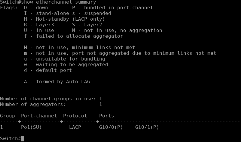Click the "w - waiting to be aggregated" line
The image size is (241, 142).
tap(66, 64)
